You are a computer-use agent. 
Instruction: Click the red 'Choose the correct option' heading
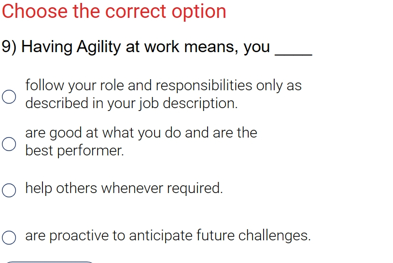pyautogui.click(x=114, y=12)
